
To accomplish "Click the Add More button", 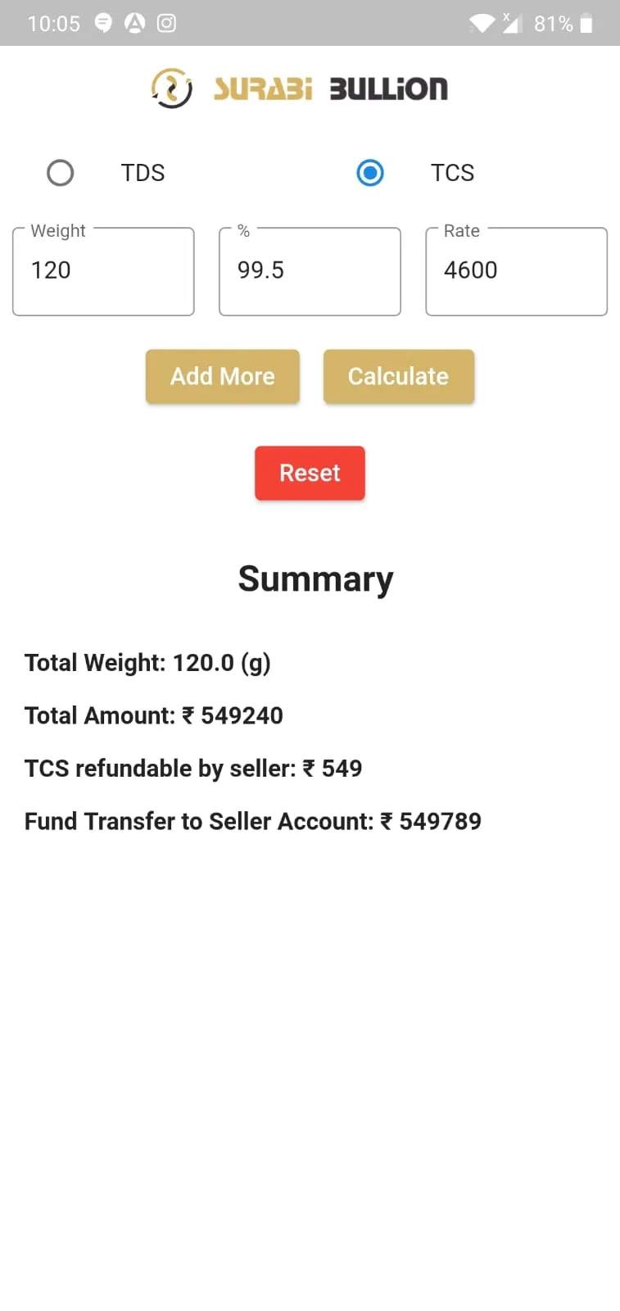I will pos(223,376).
